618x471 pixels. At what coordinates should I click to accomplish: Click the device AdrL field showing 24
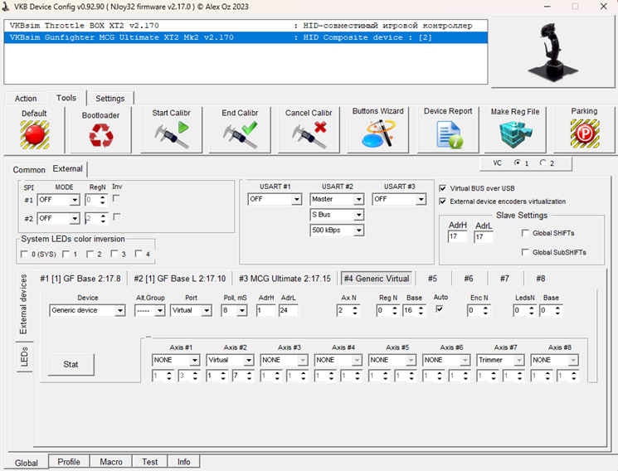click(288, 311)
